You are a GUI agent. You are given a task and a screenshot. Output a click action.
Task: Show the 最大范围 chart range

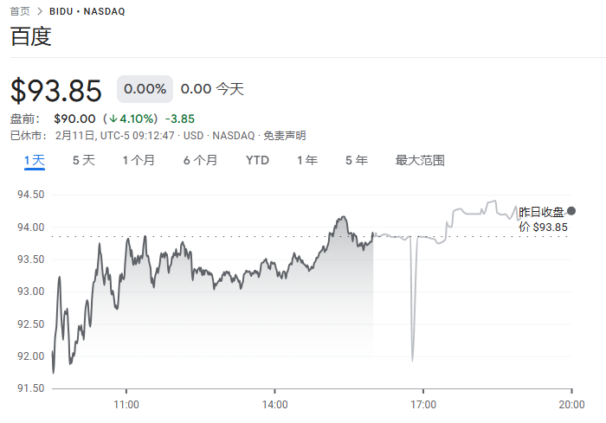click(x=420, y=160)
